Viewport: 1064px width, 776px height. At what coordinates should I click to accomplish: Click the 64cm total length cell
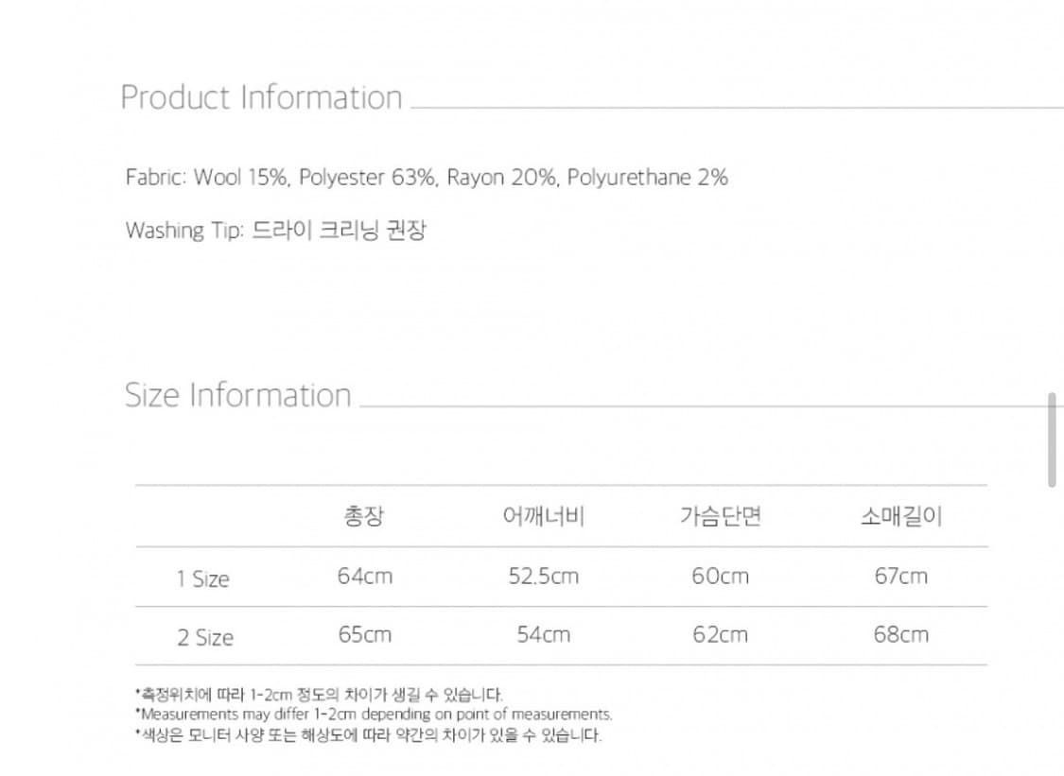(x=364, y=577)
